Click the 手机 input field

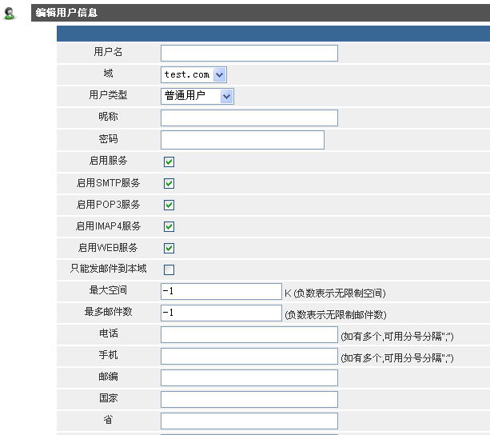coord(249,356)
